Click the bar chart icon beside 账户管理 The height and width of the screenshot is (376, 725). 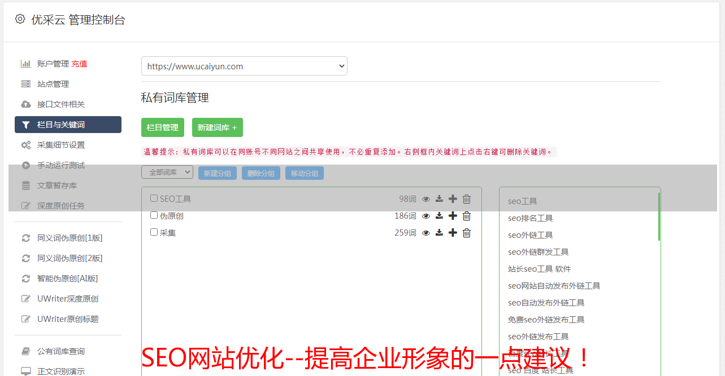pyautogui.click(x=26, y=64)
